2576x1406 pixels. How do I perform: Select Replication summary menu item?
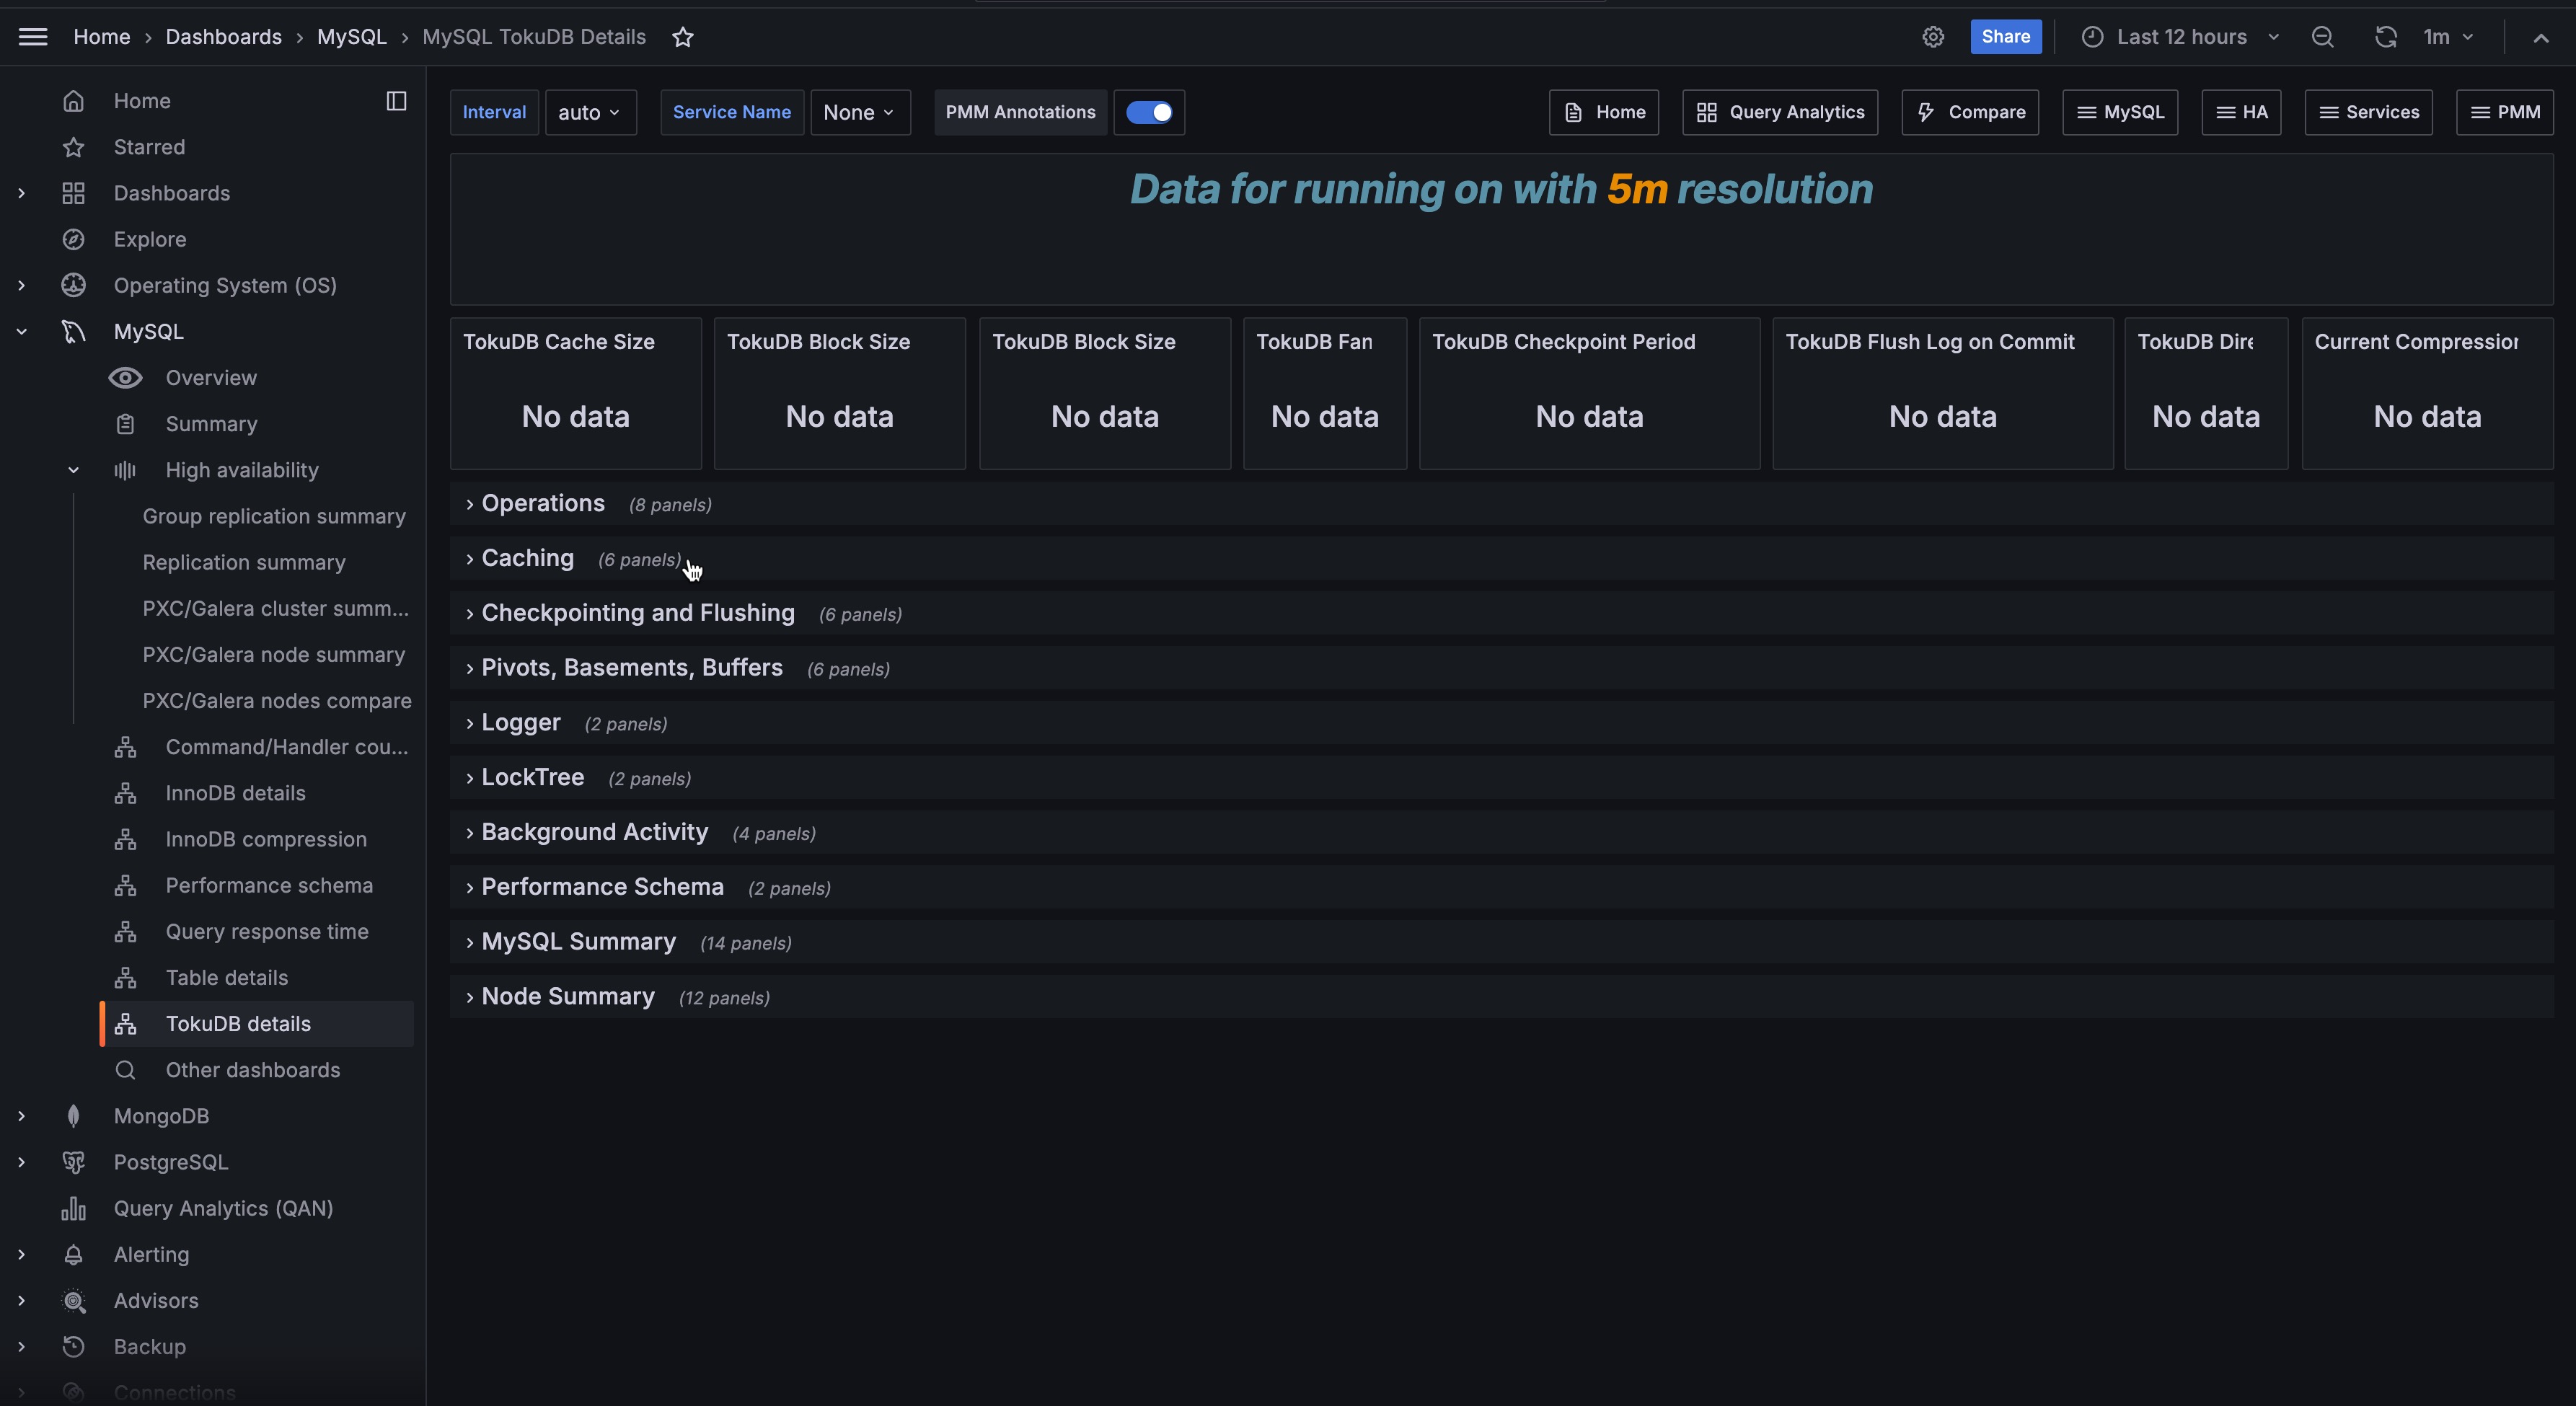tap(244, 562)
